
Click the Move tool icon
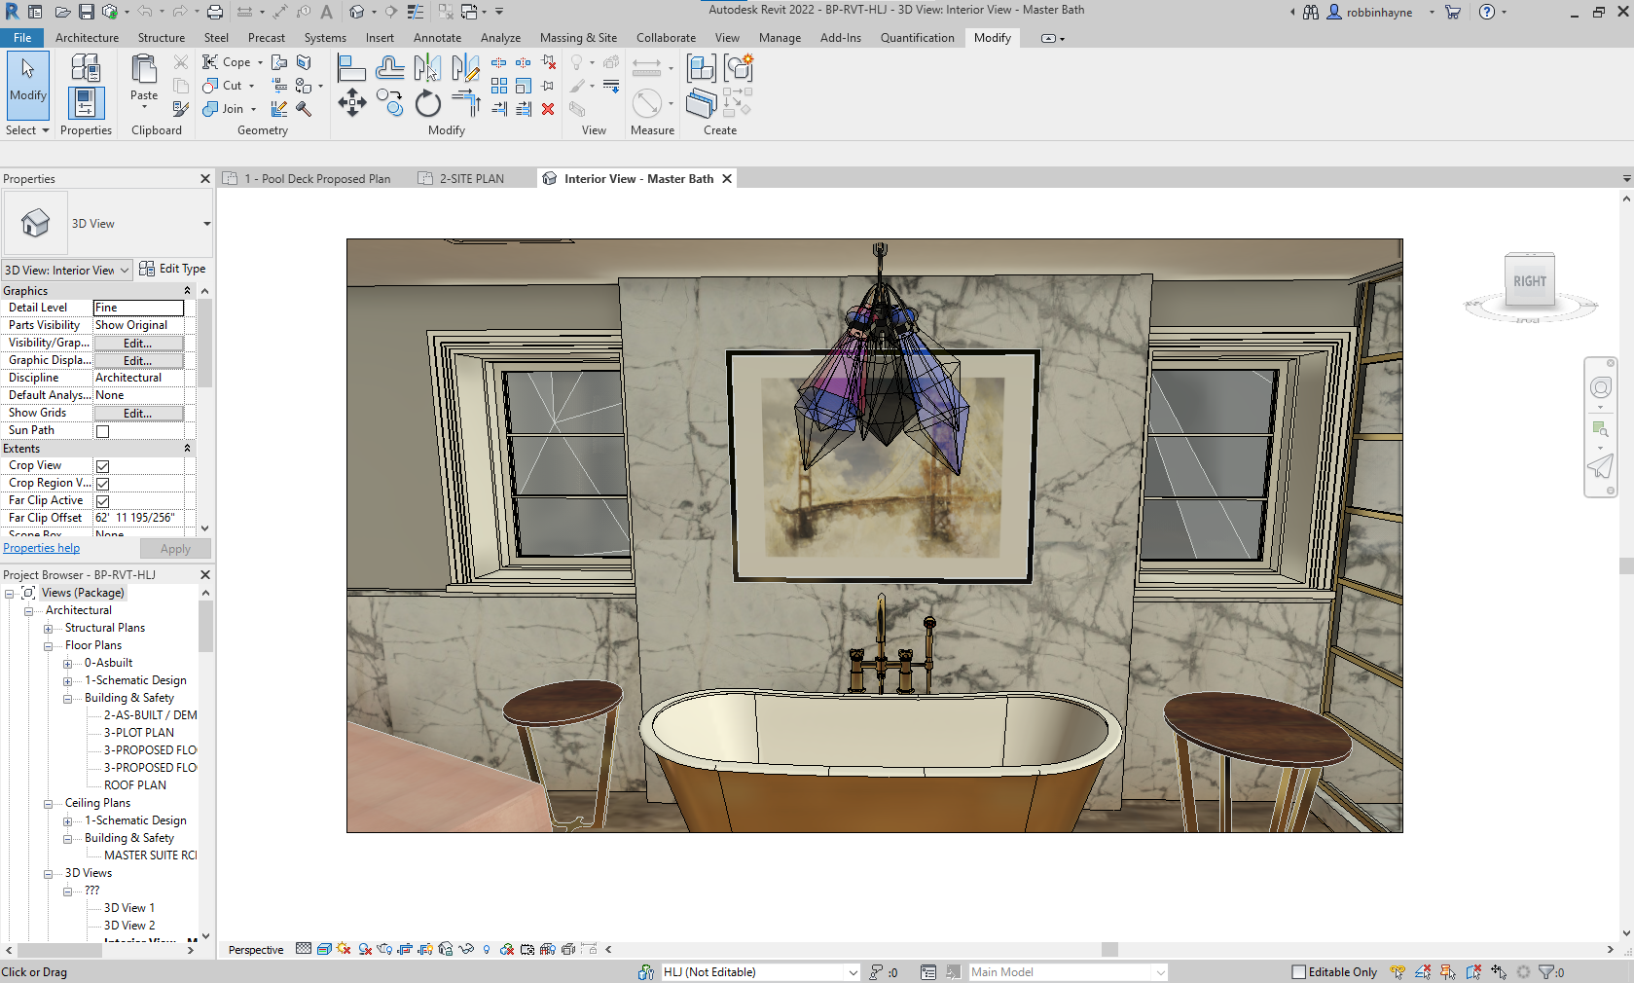point(351,103)
